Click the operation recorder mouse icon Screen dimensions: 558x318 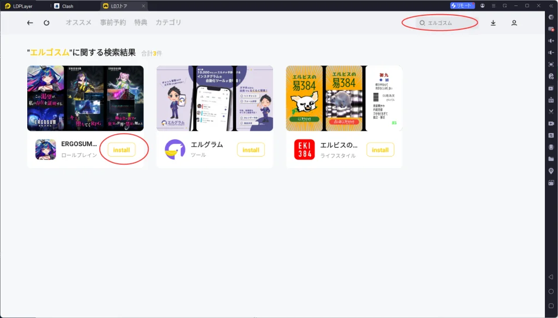[x=551, y=76]
